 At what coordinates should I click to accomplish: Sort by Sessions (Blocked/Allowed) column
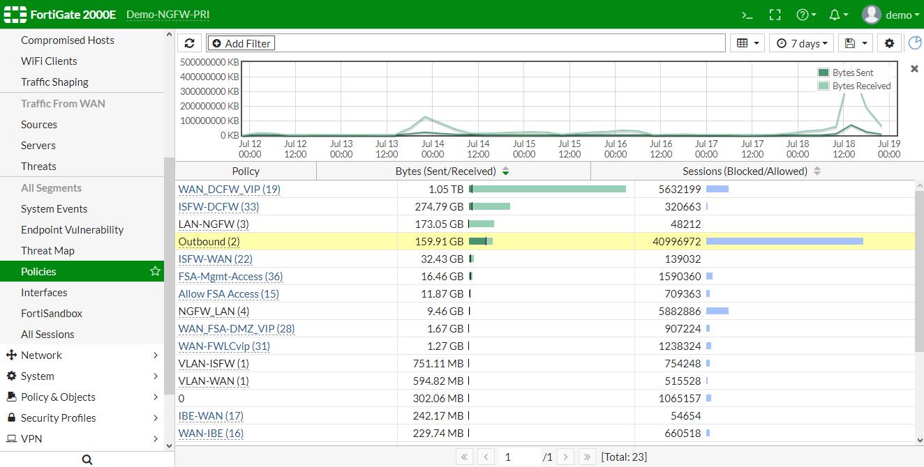click(752, 171)
